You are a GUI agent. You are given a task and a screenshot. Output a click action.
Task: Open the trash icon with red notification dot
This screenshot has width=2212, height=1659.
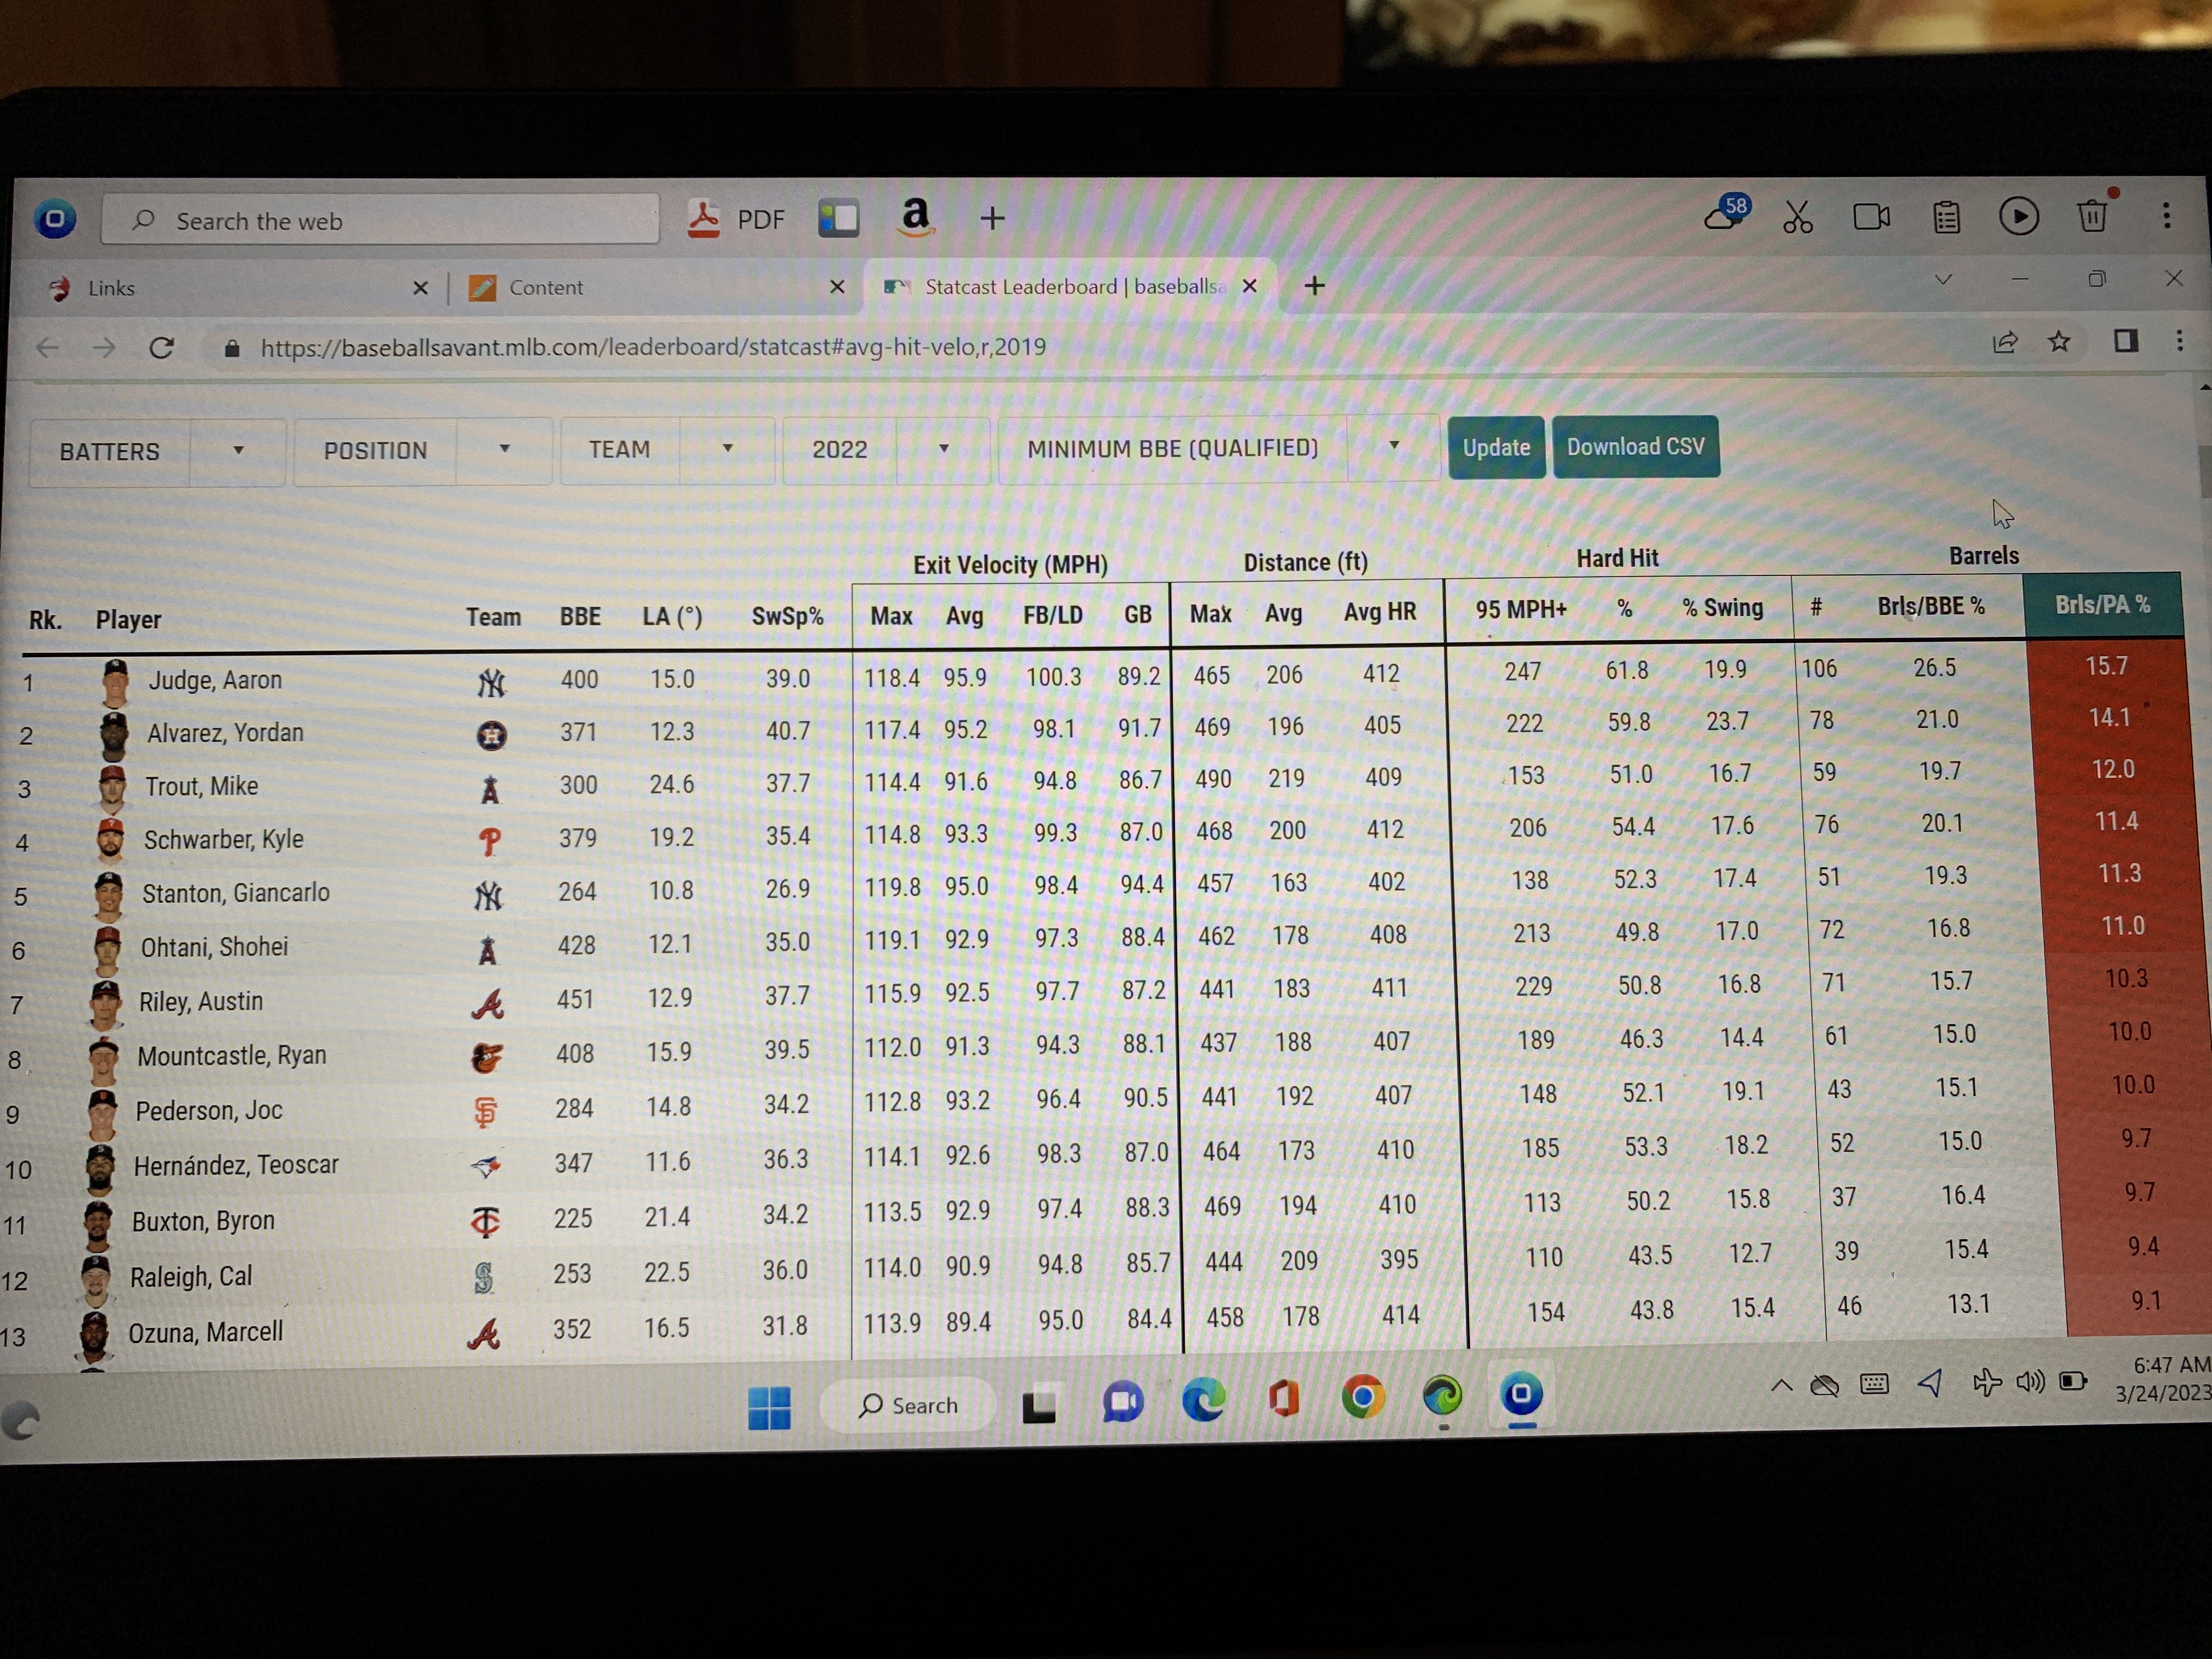pos(2093,215)
